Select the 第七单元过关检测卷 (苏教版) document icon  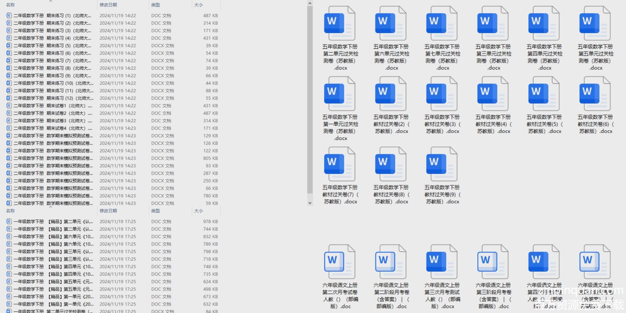click(x=442, y=23)
